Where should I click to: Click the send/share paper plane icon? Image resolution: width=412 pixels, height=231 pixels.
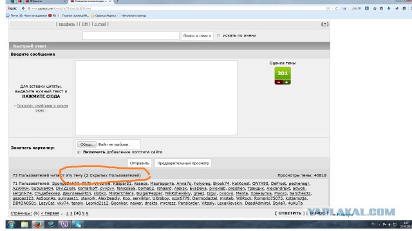tap(397, 8)
